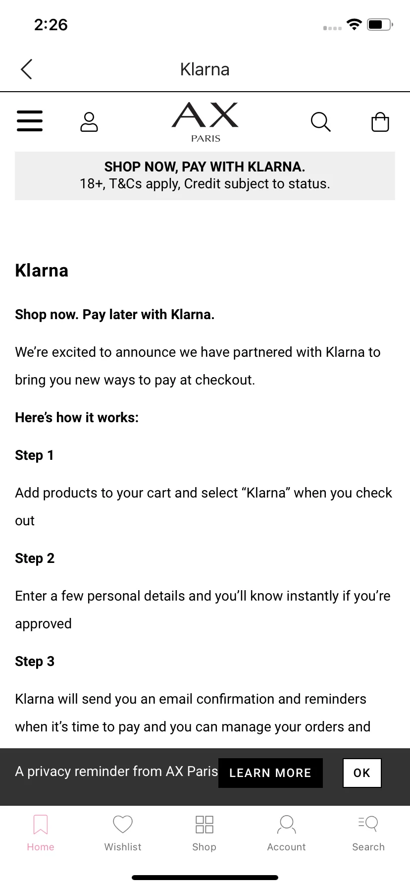The width and height of the screenshot is (410, 888).
Task: Tap the Home bookmark icon
Action: click(41, 825)
